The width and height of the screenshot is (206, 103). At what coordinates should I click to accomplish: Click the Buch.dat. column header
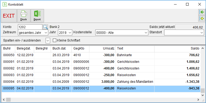(x=61, y=48)
